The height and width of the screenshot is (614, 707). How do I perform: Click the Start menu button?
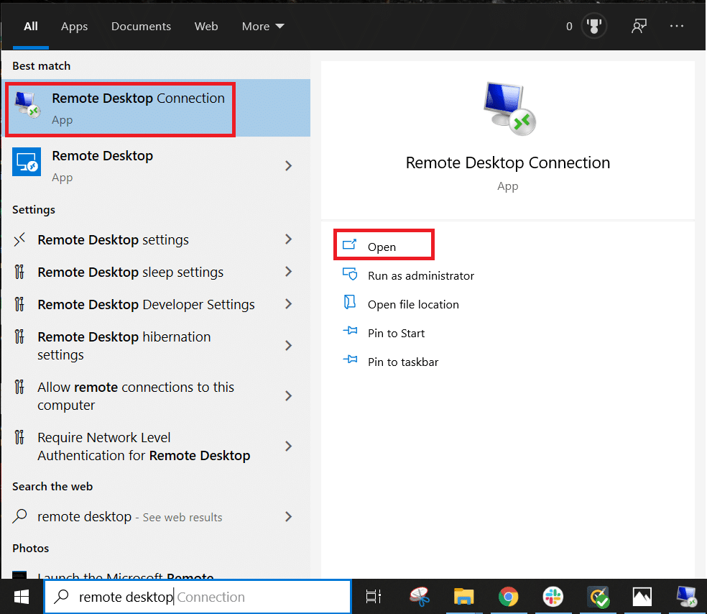21,597
